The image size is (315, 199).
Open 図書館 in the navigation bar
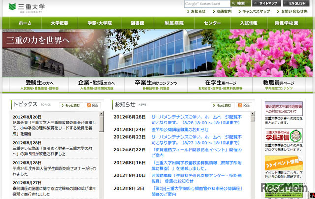click(138, 23)
